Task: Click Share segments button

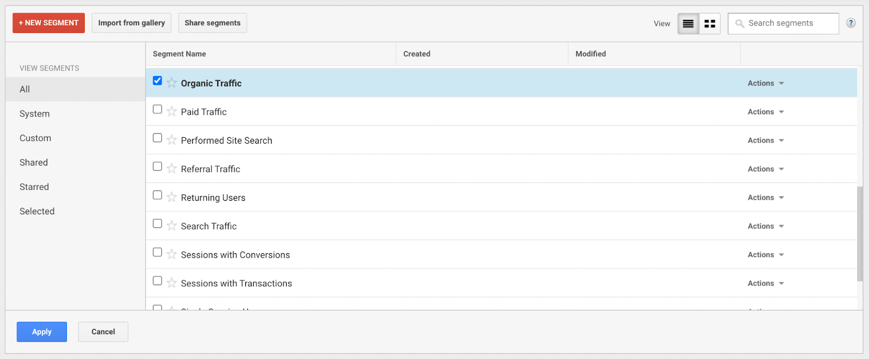Action: pos(212,23)
